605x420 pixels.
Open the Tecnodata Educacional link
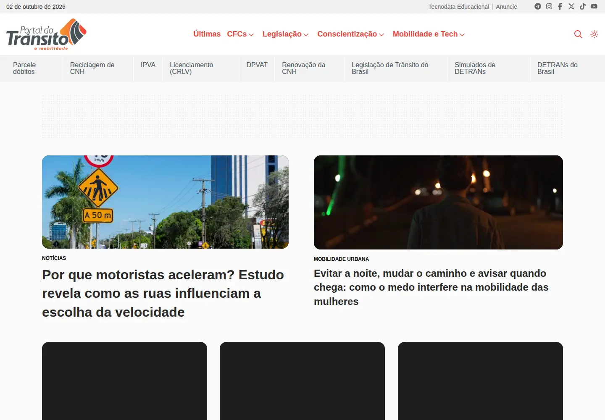click(x=458, y=7)
